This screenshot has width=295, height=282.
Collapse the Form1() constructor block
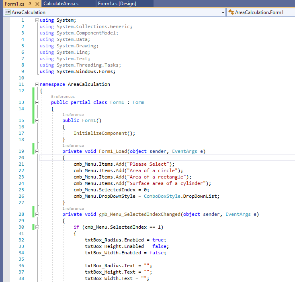[x=37, y=120]
